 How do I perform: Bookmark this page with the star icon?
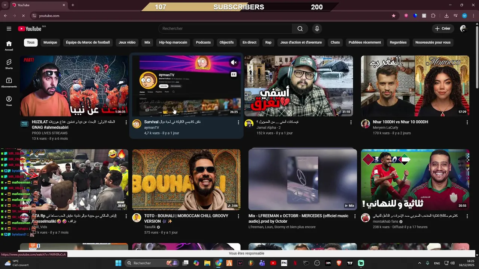click(x=394, y=16)
